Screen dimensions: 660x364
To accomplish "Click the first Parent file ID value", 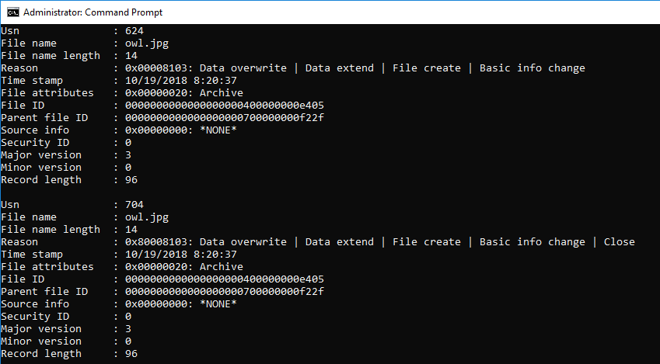I will point(225,118).
